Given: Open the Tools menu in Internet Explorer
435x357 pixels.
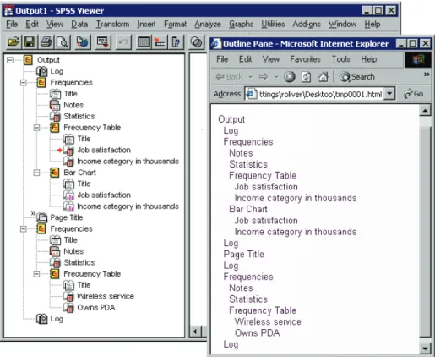Looking at the screenshot, I should point(340,59).
